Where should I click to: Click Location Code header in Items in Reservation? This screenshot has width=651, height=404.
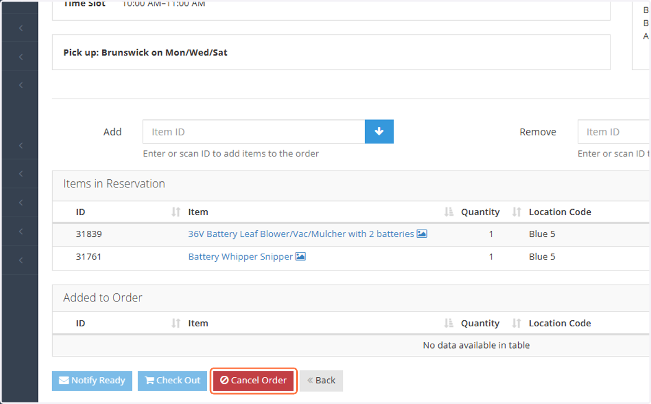[560, 212]
